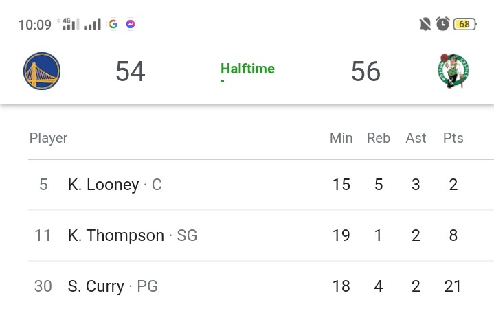Open K. Looney player row

click(x=261, y=185)
